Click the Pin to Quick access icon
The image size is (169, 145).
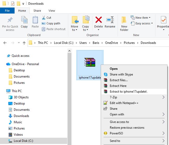pyautogui.click(x=10, y=20)
